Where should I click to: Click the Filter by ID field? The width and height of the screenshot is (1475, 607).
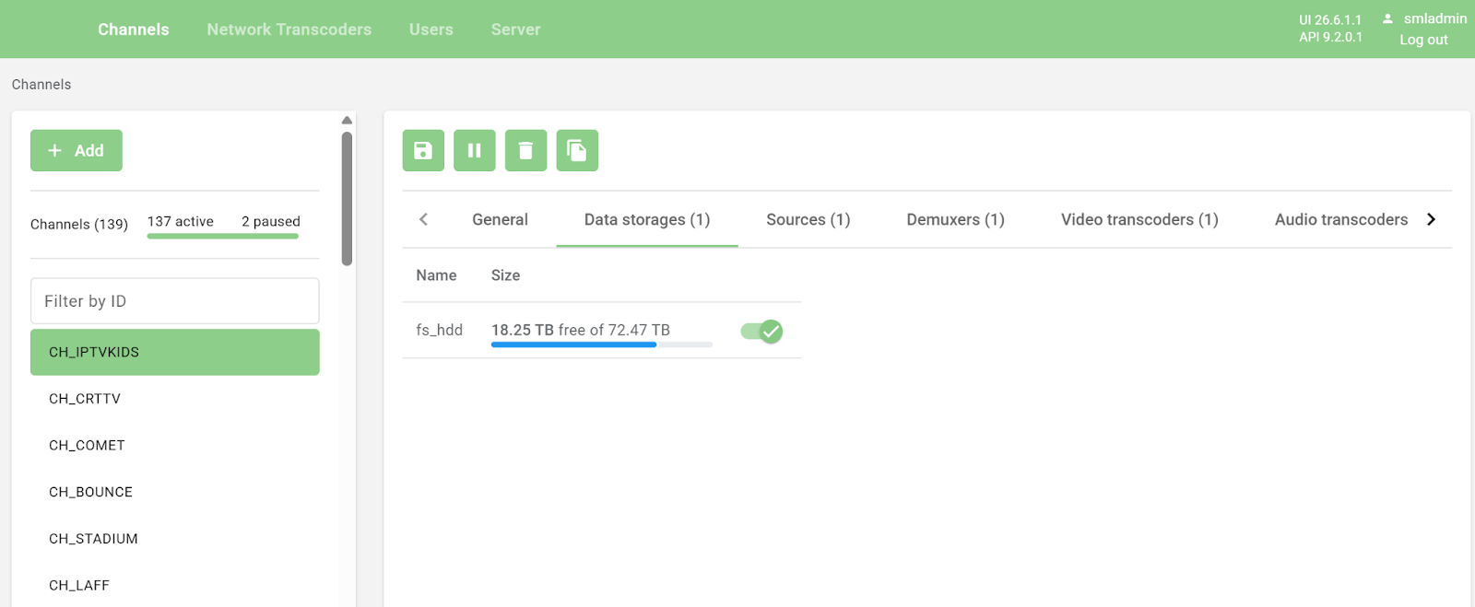click(175, 301)
